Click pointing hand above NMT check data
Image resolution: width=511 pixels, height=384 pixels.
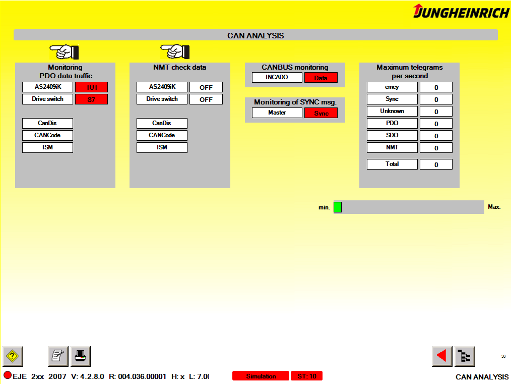[x=175, y=51]
